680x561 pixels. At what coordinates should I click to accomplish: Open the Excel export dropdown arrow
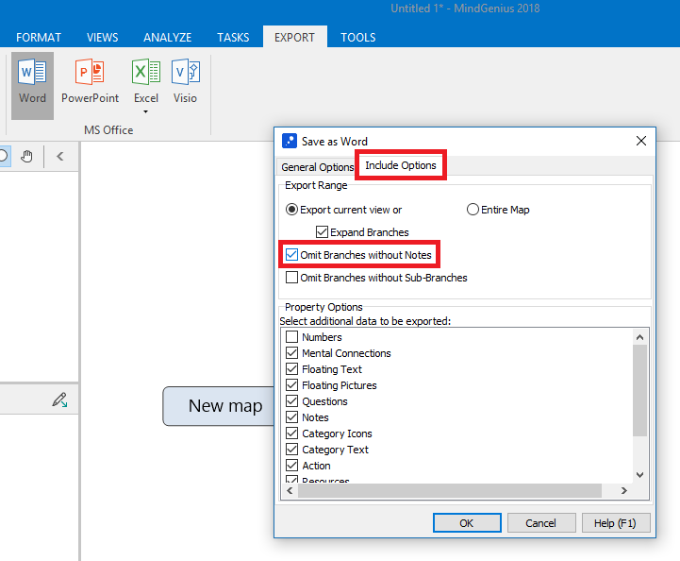pyautogui.click(x=145, y=112)
